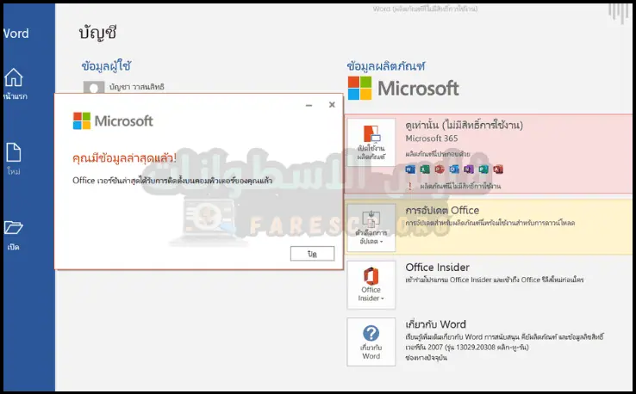Minimize the Microsoft update dialog
Viewport: 636px width, 394px height.
[309, 105]
